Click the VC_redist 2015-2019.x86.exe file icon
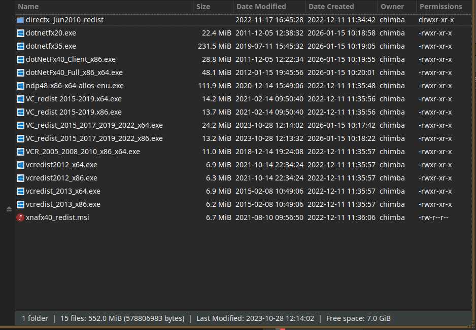 20,112
